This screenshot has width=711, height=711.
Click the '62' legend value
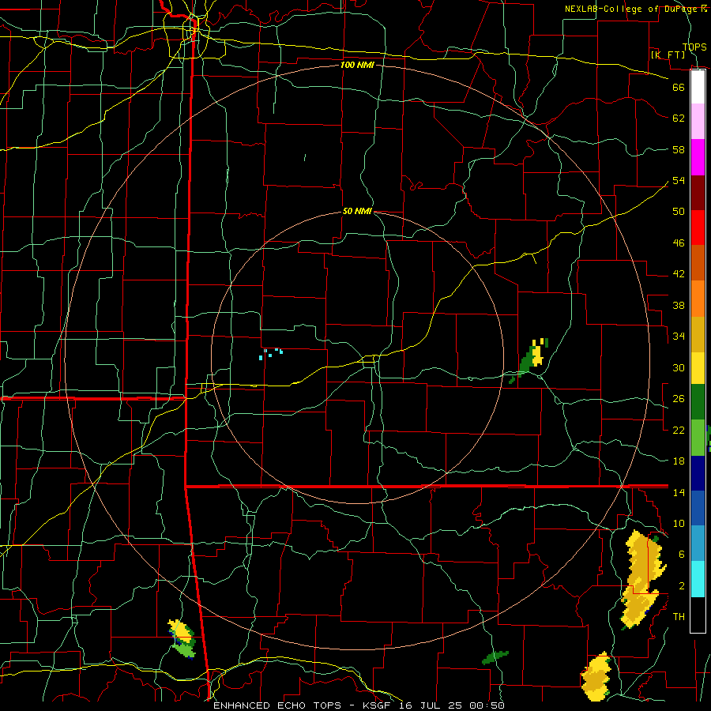coord(679,118)
